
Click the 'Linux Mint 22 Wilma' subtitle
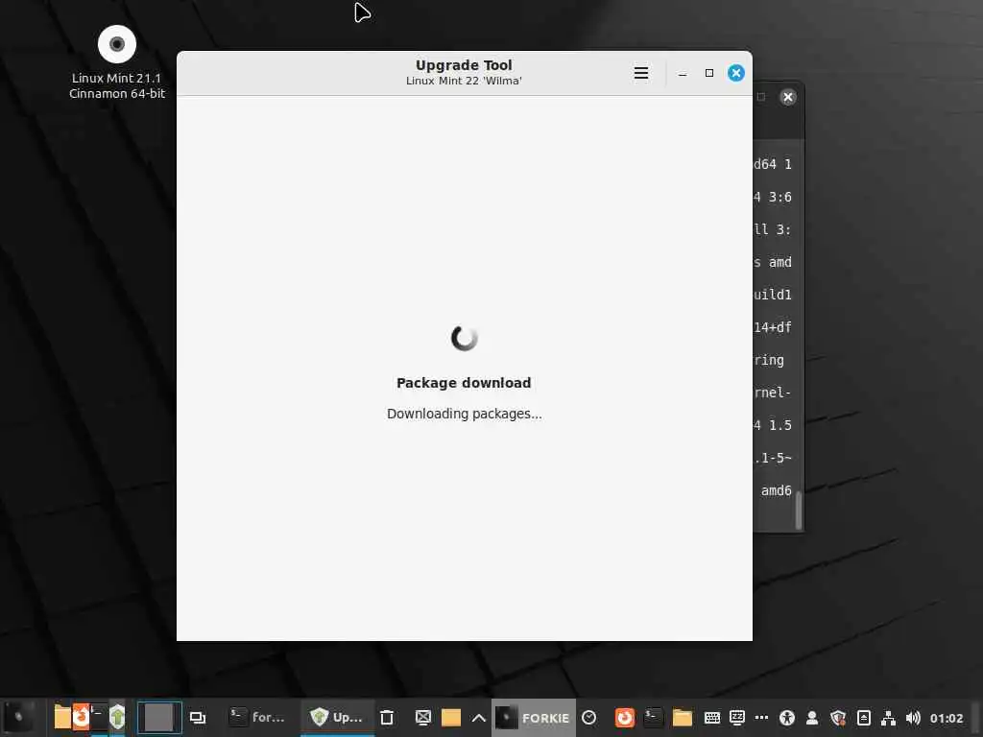pos(464,81)
